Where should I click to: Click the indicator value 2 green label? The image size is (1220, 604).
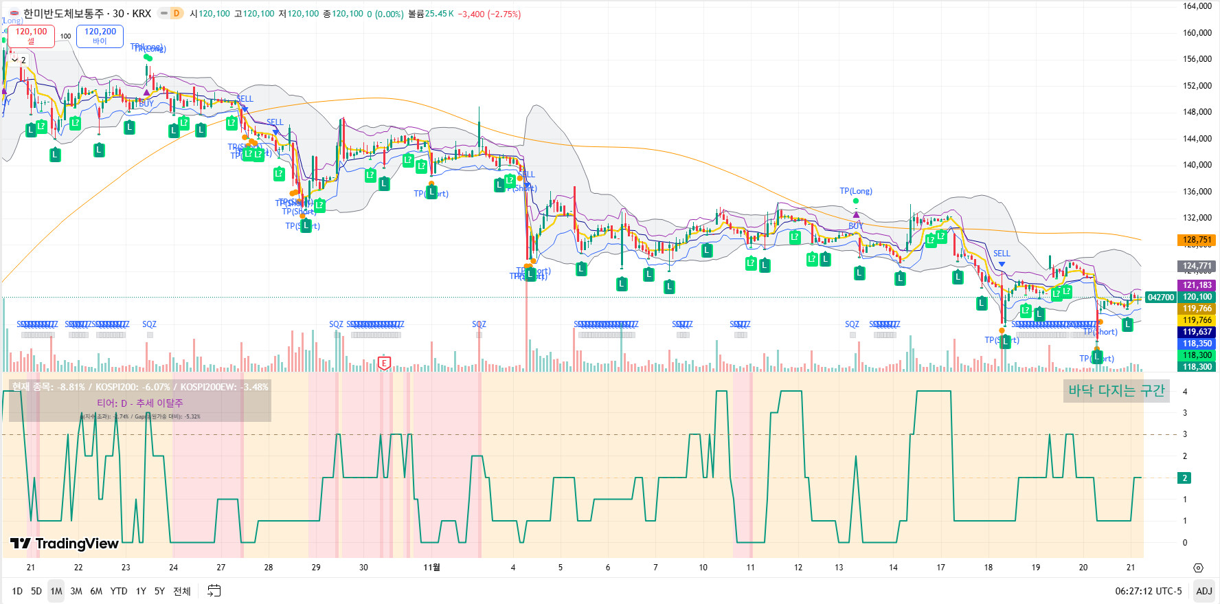tap(1184, 478)
